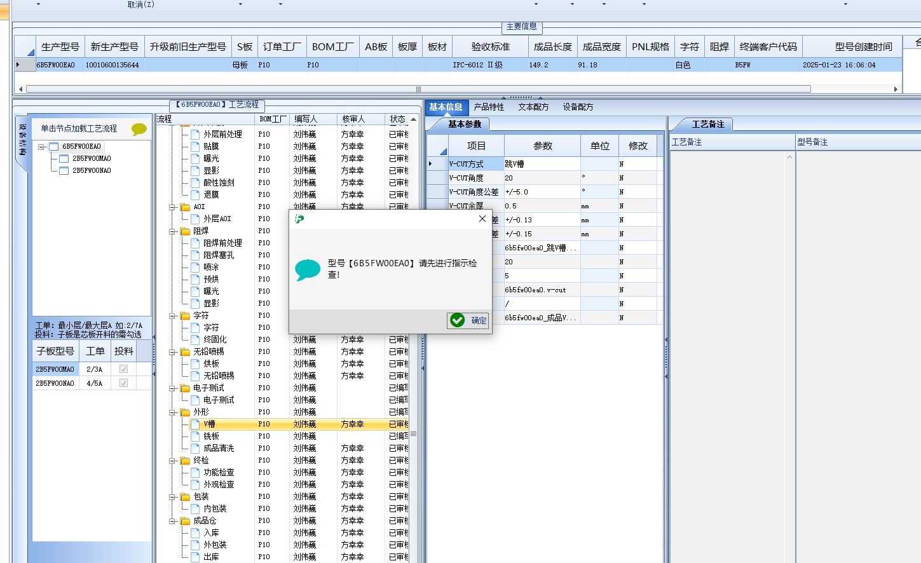Click the app logo icon in dialog title bar

299,219
